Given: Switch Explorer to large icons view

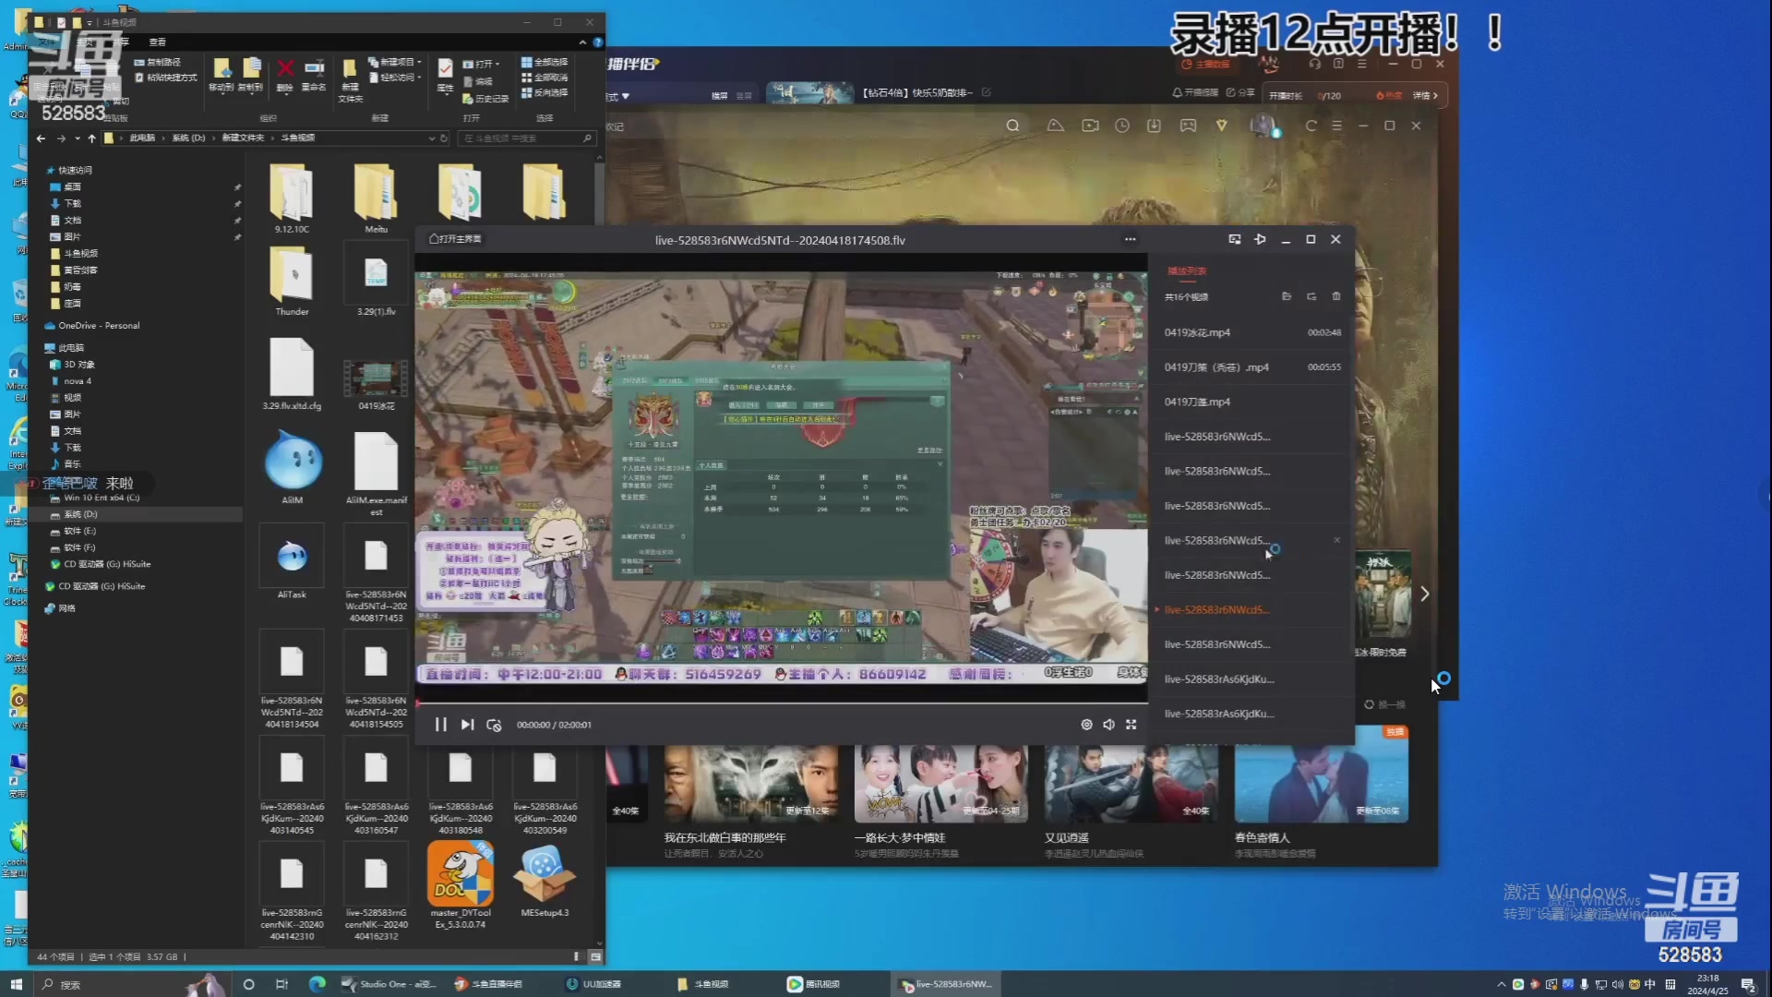Looking at the screenshot, I should click(x=595, y=956).
